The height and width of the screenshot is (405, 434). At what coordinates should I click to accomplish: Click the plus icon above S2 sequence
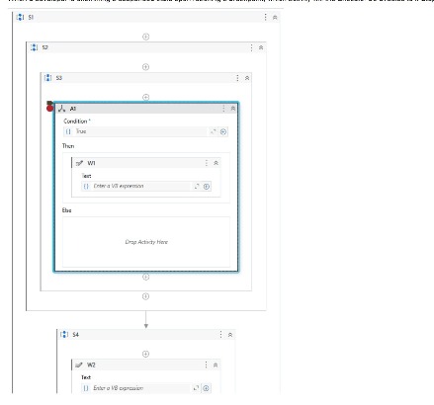pos(145,37)
